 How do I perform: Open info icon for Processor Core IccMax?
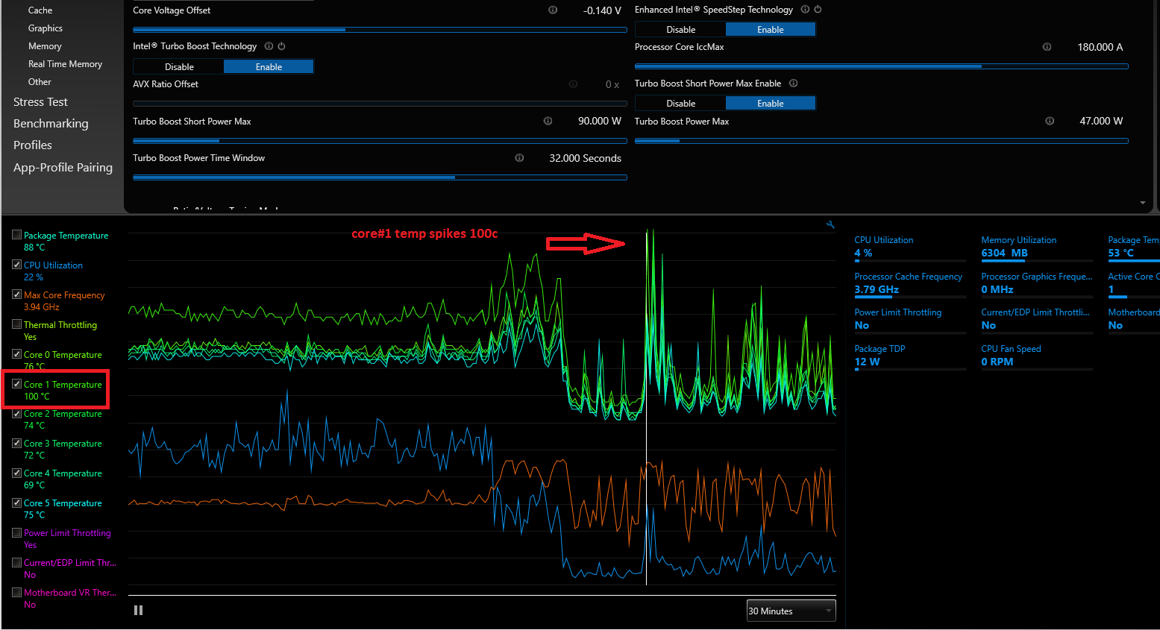(1047, 46)
